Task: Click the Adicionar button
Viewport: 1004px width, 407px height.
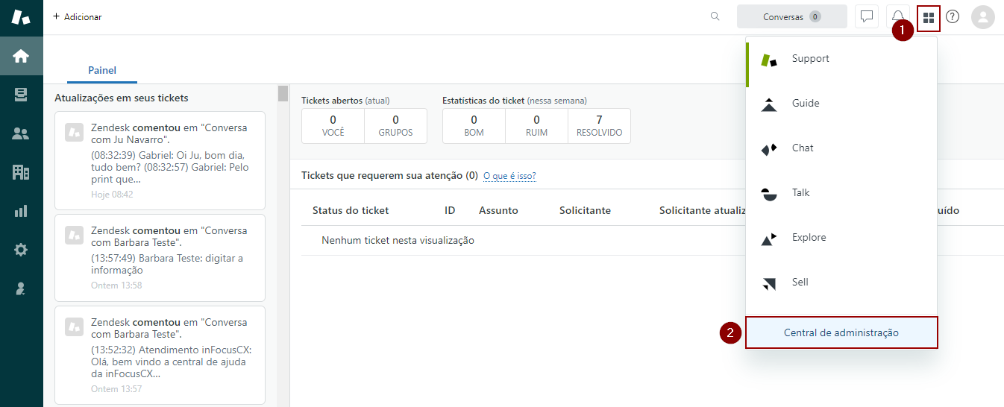Action: [x=78, y=16]
